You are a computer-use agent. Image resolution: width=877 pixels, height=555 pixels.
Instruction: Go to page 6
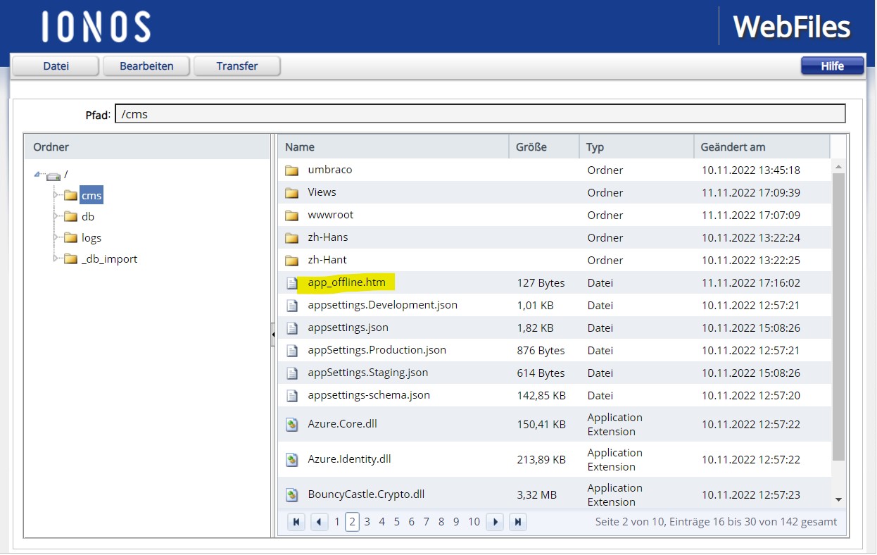pos(412,522)
